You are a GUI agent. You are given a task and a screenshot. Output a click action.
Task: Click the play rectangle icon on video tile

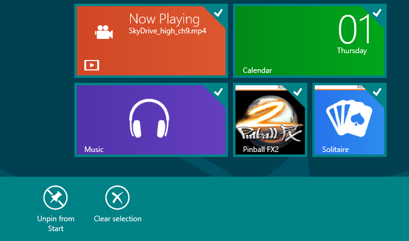(92, 65)
